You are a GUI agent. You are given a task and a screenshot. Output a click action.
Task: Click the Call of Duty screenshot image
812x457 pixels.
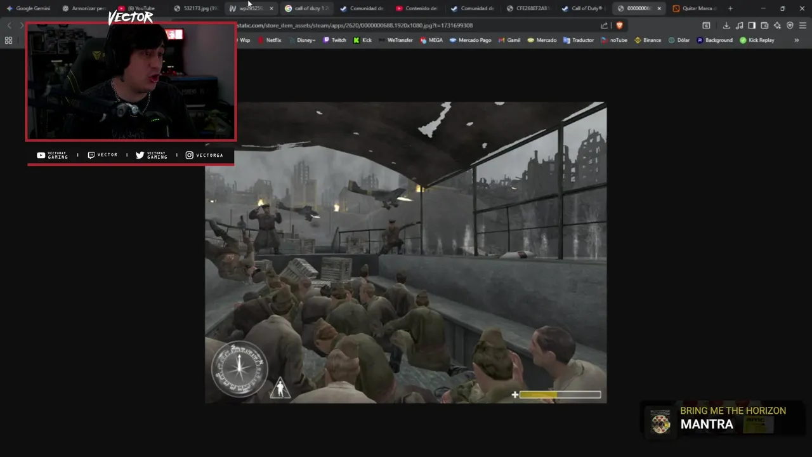coord(405,253)
